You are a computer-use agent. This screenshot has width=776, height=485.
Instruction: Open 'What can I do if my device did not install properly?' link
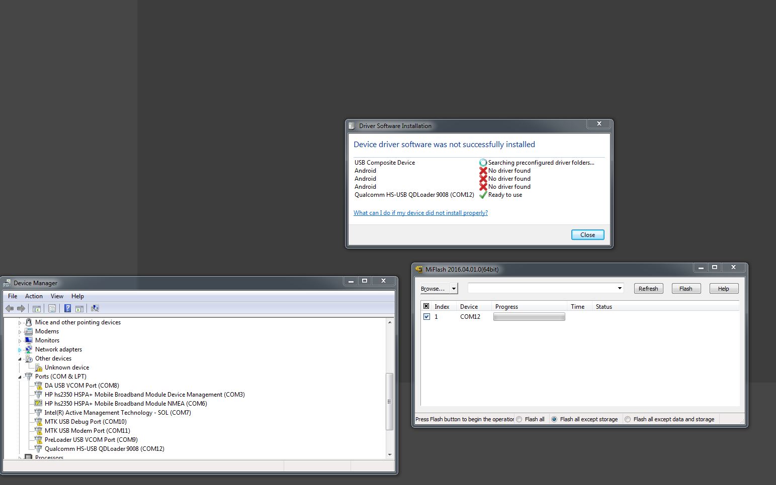pyautogui.click(x=420, y=213)
